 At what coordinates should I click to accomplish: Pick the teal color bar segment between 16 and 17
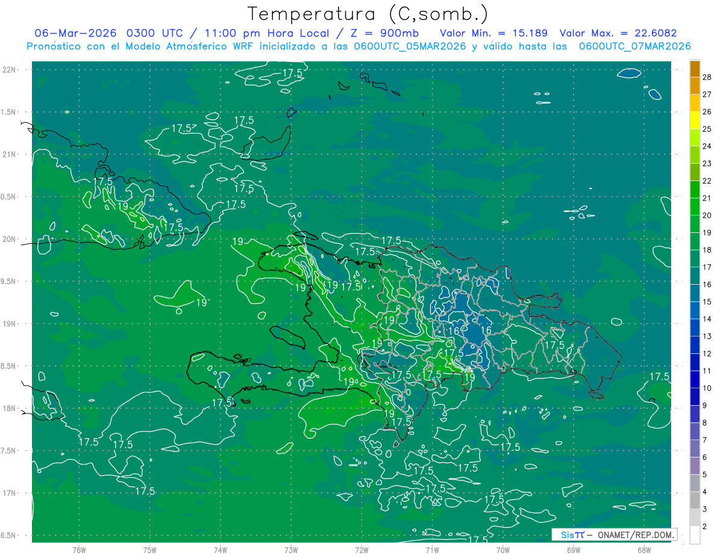pos(695,276)
